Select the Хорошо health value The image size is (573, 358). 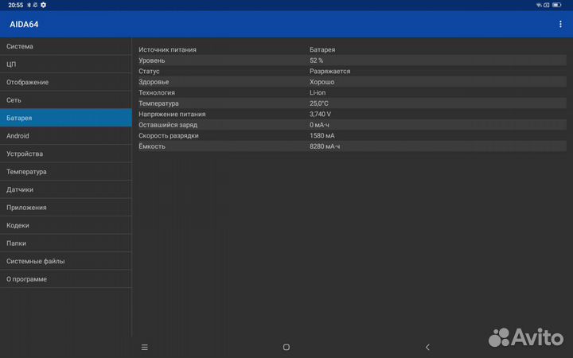point(322,82)
